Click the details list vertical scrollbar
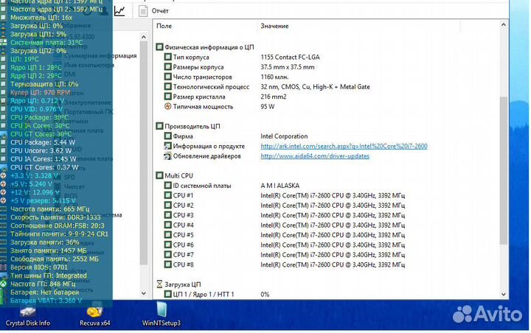This screenshot has height=333, width=531. [504, 147]
